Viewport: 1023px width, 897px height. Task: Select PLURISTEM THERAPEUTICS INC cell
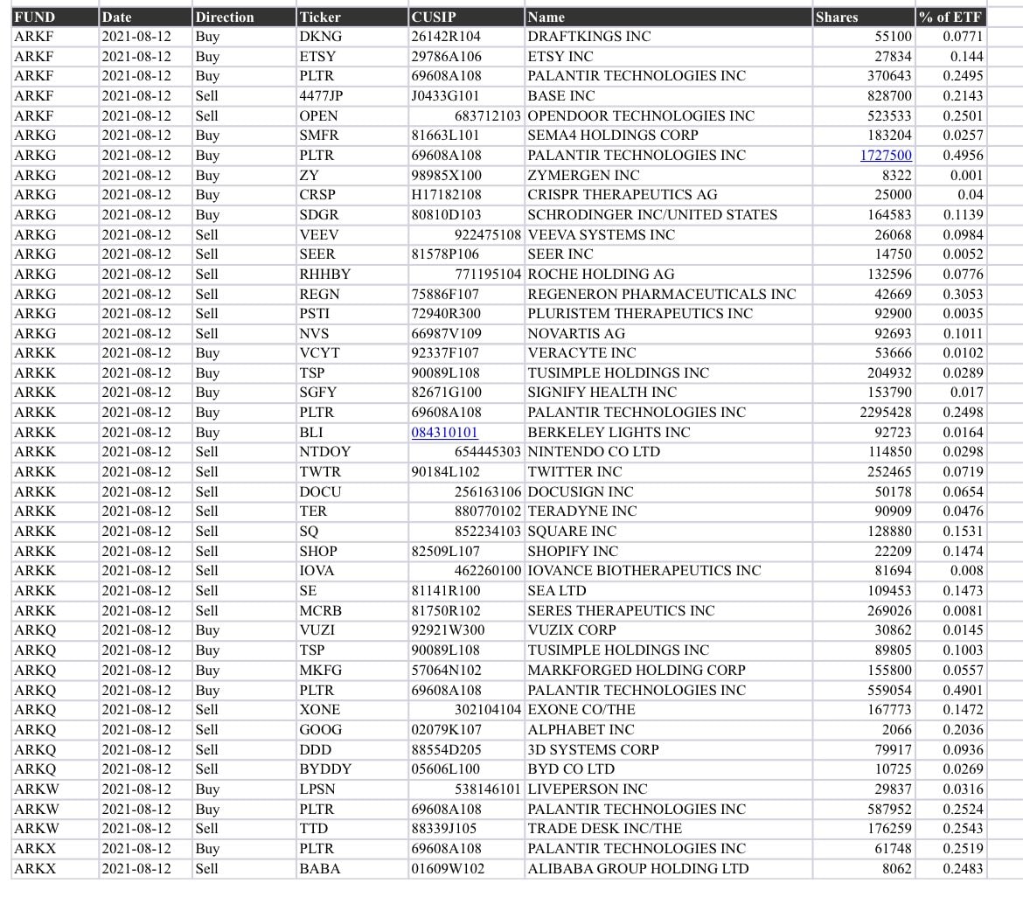(669, 314)
